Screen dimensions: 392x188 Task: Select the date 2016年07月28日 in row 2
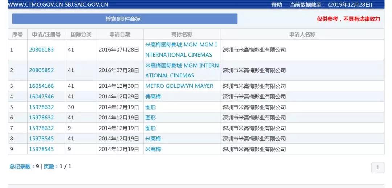(118, 70)
